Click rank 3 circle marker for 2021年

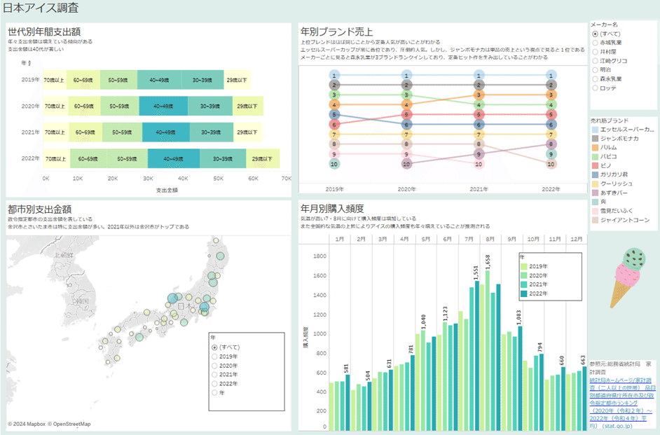point(479,95)
